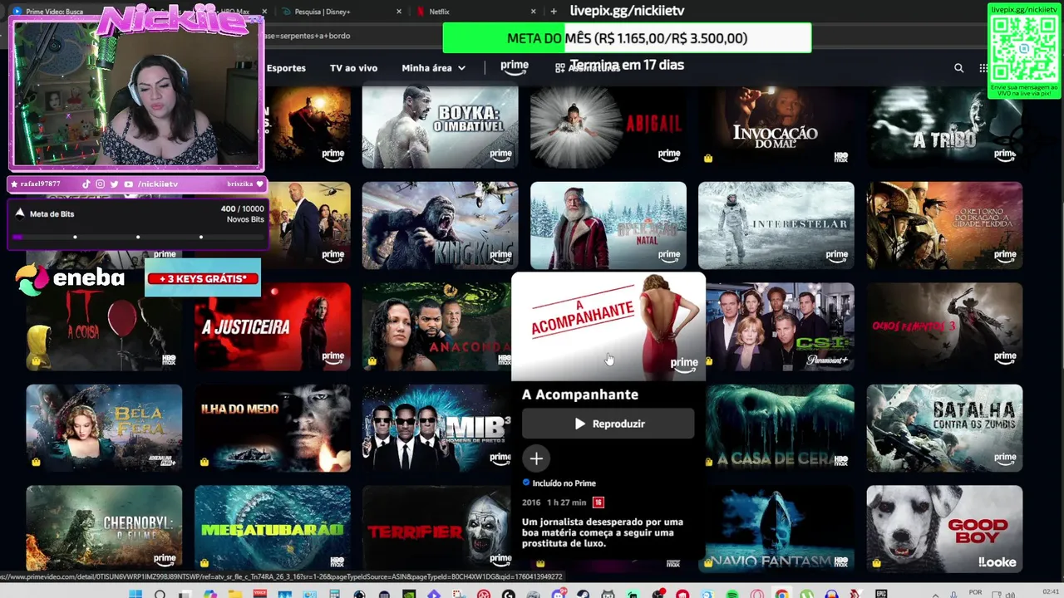The width and height of the screenshot is (1064, 598).
Task: Switch to the Pesquisa | Disney+ tab
Action: click(323, 12)
